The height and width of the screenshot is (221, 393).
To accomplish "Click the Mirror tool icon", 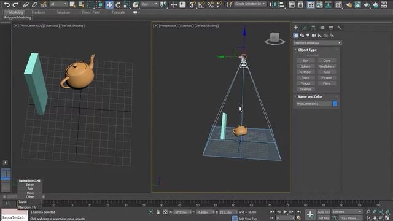I will click(273, 4).
